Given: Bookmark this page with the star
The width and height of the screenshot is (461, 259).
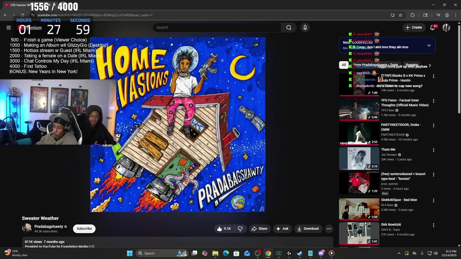Looking at the screenshot, I should click(400, 15).
